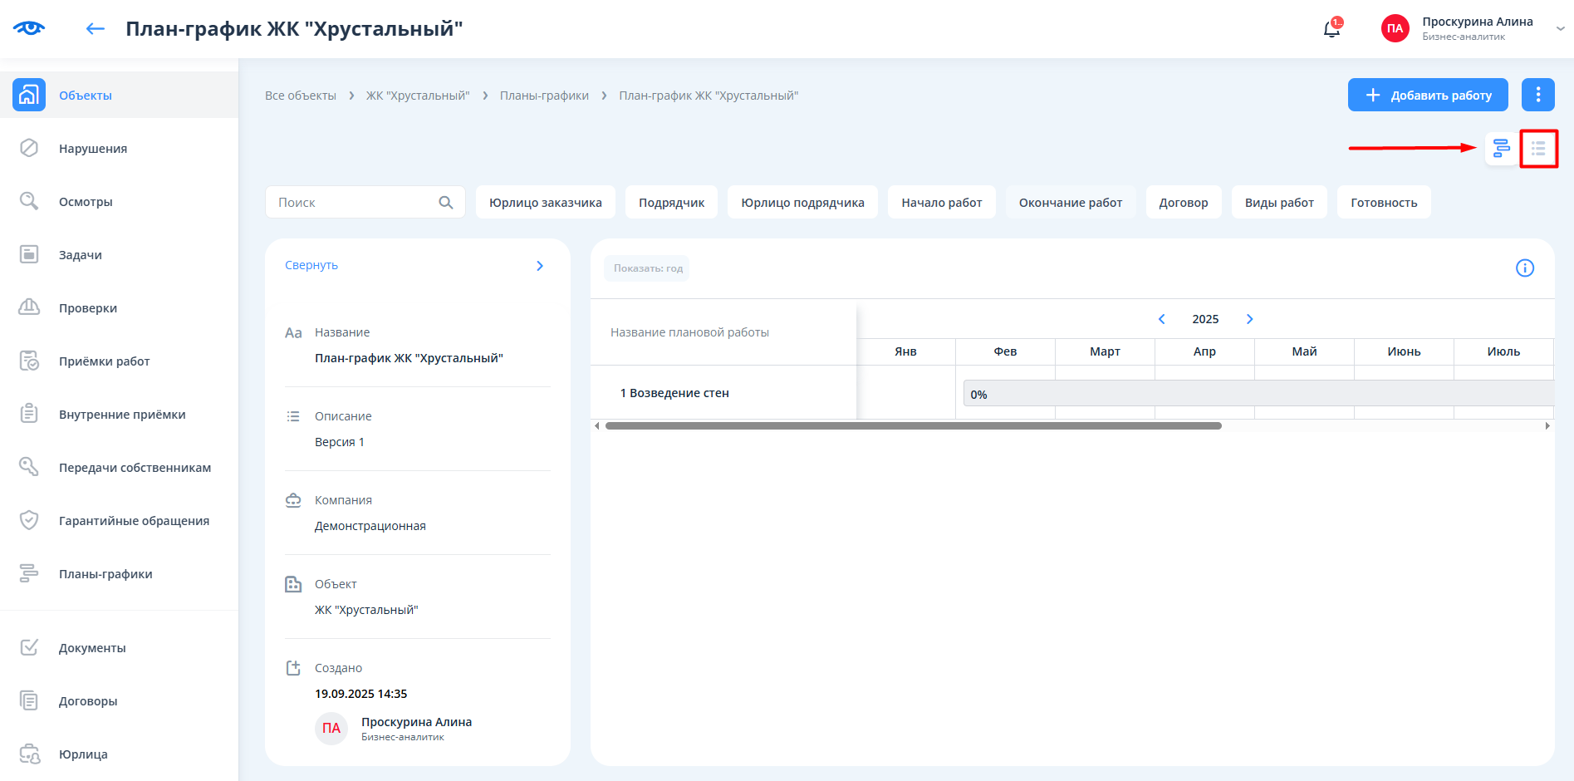
Task: Click the Добавить работу button
Action: point(1427,95)
